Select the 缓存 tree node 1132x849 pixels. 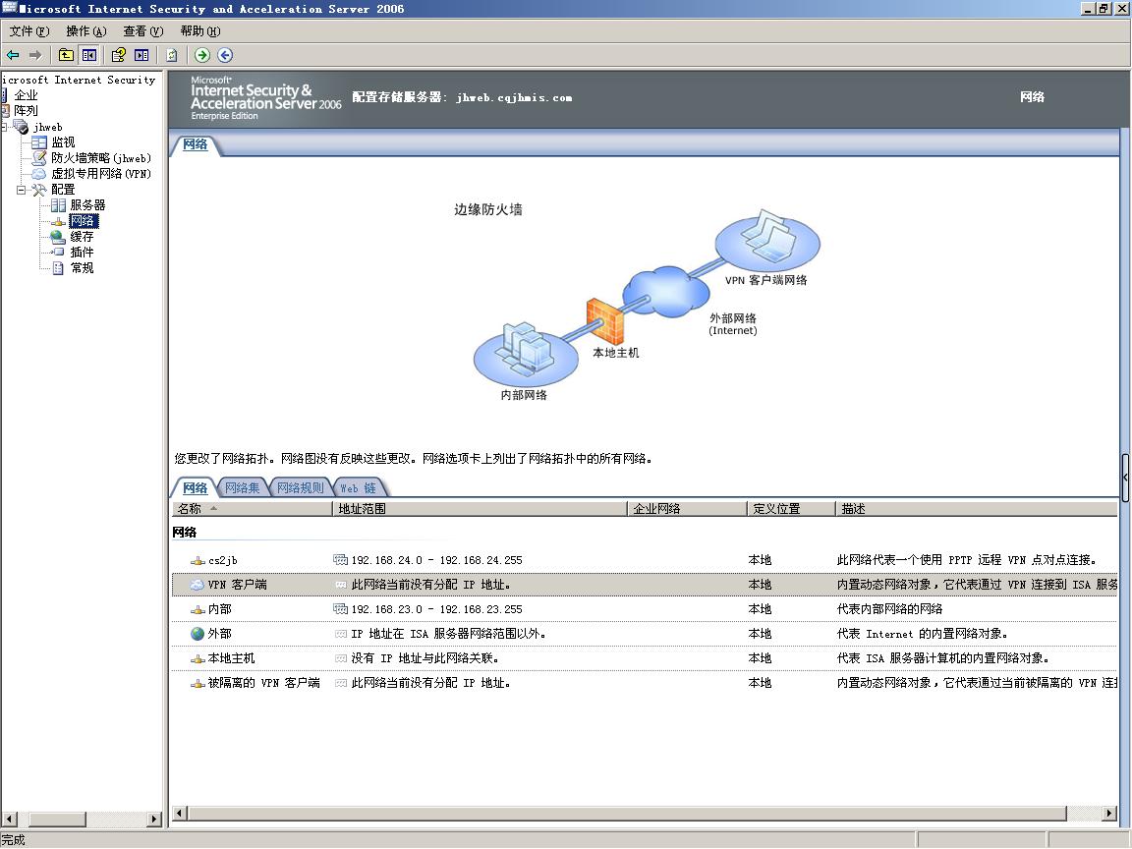click(x=82, y=237)
